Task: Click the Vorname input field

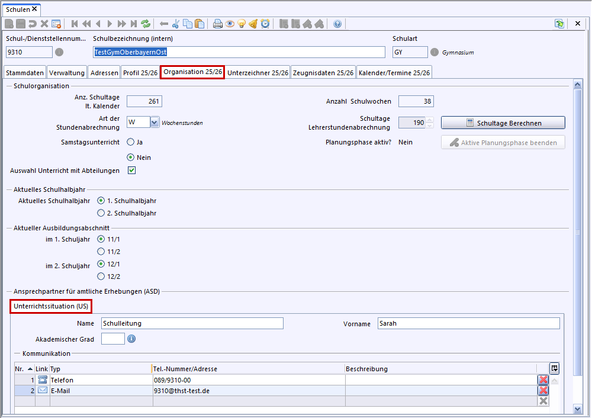Action: (x=468, y=323)
